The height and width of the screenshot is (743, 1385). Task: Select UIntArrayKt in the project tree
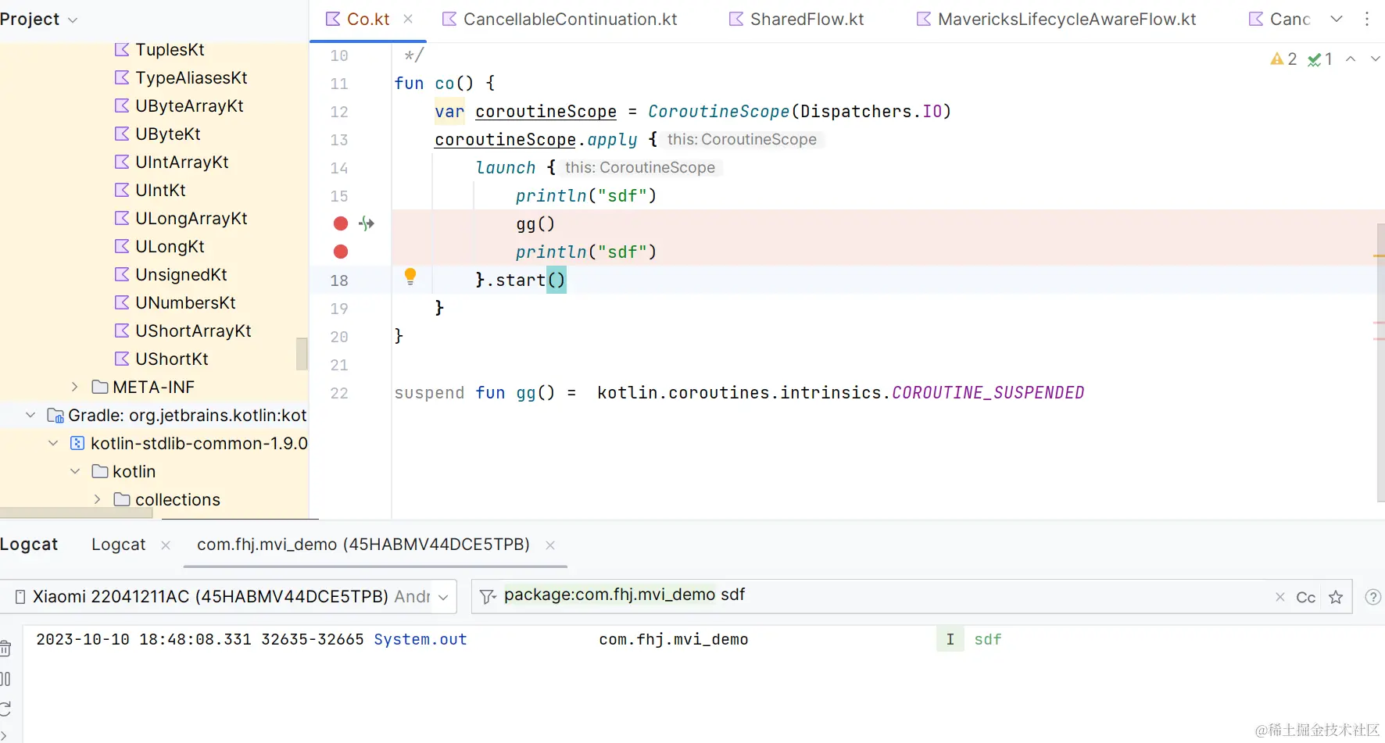pyautogui.click(x=182, y=163)
